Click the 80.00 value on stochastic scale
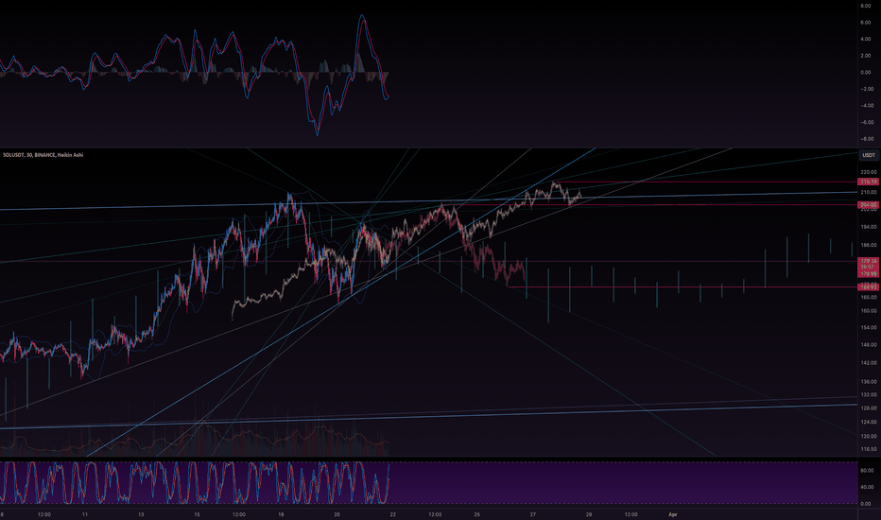 click(x=866, y=471)
